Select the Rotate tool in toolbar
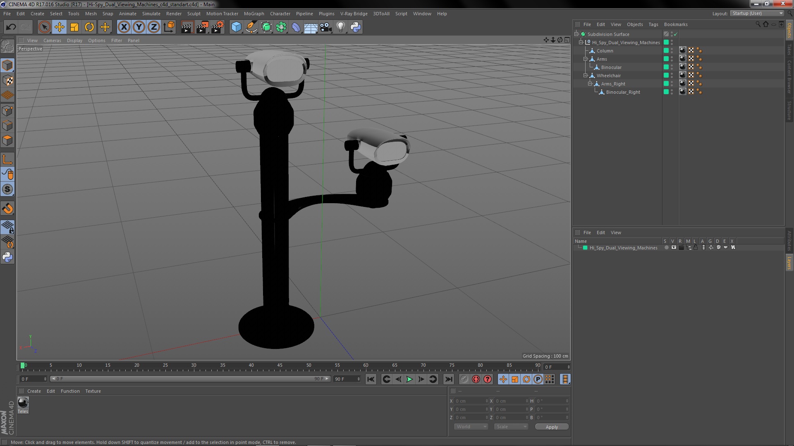The height and width of the screenshot is (446, 794). coord(89,27)
